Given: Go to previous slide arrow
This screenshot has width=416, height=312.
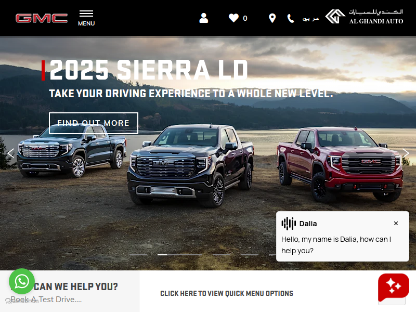Looking at the screenshot, I should click(x=10, y=153).
